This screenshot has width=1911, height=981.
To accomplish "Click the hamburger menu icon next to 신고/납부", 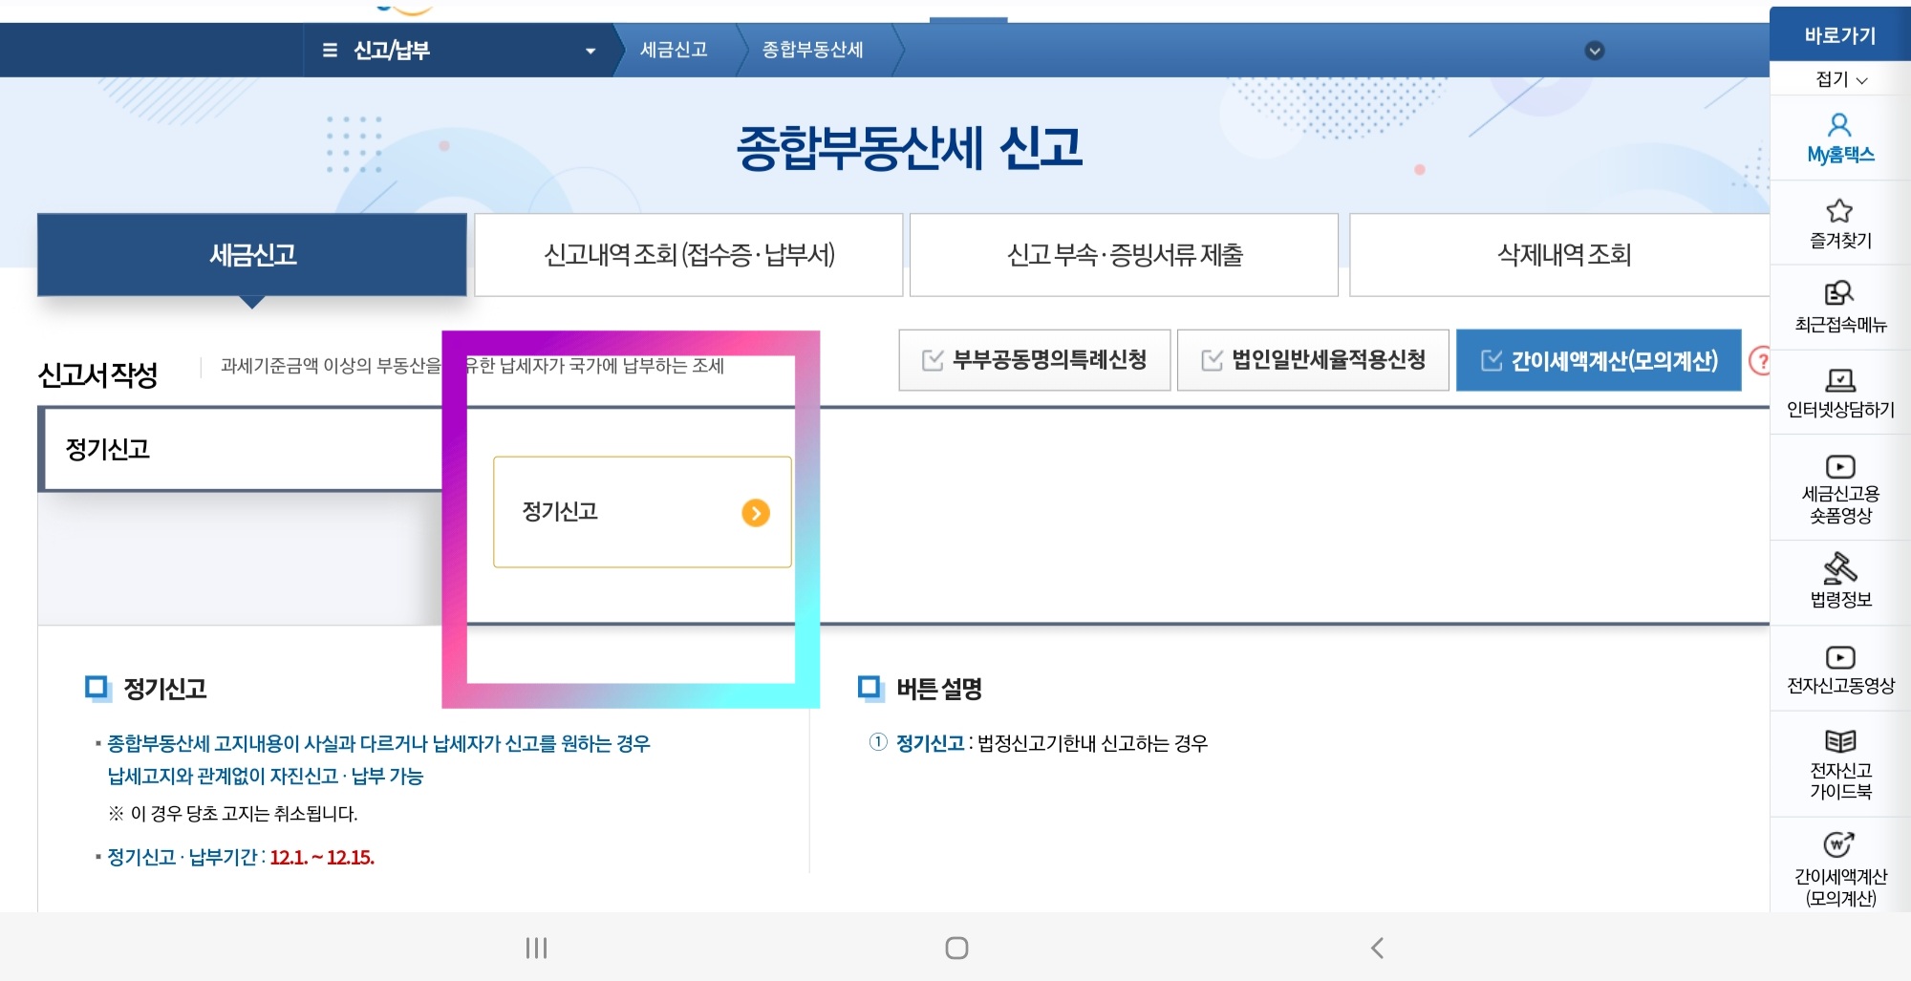I will [x=330, y=50].
